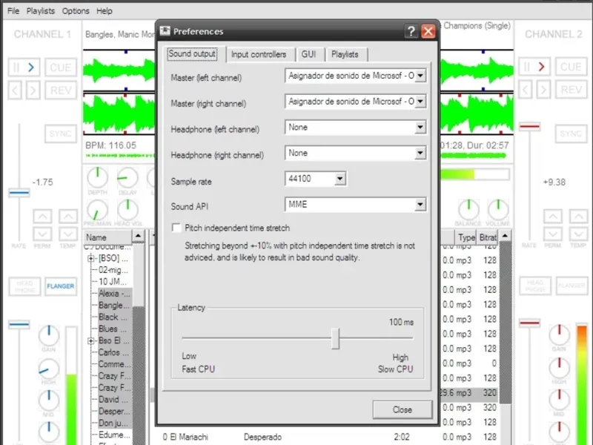Click the Type column header
This screenshot has width=593, height=445.
(466, 237)
